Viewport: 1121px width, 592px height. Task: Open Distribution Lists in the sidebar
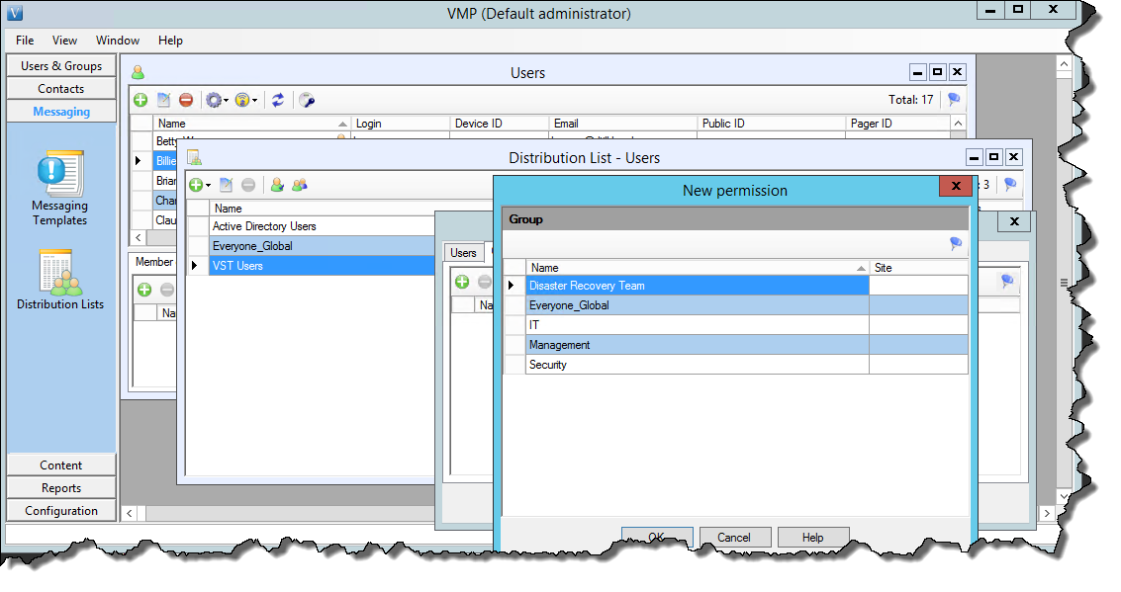[x=60, y=279]
